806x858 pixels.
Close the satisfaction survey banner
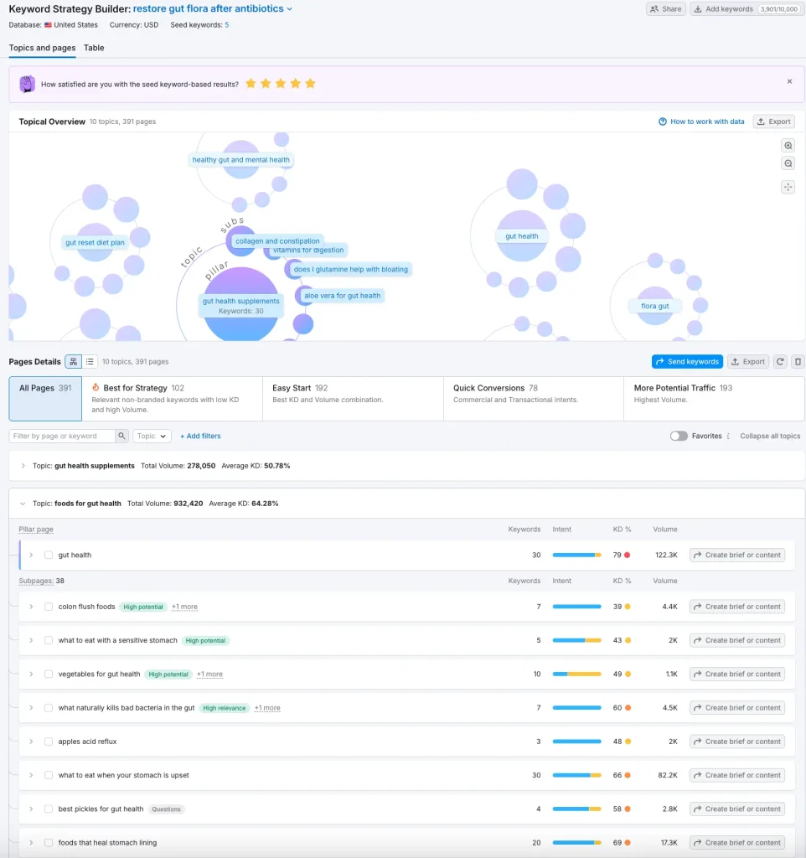point(789,81)
